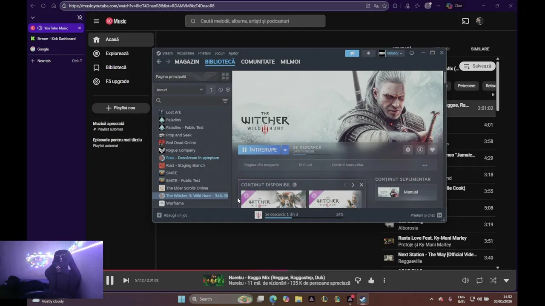Open Centrul comunitar link
The width and height of the screenshot is (545, 306).
tap(347, 165)
